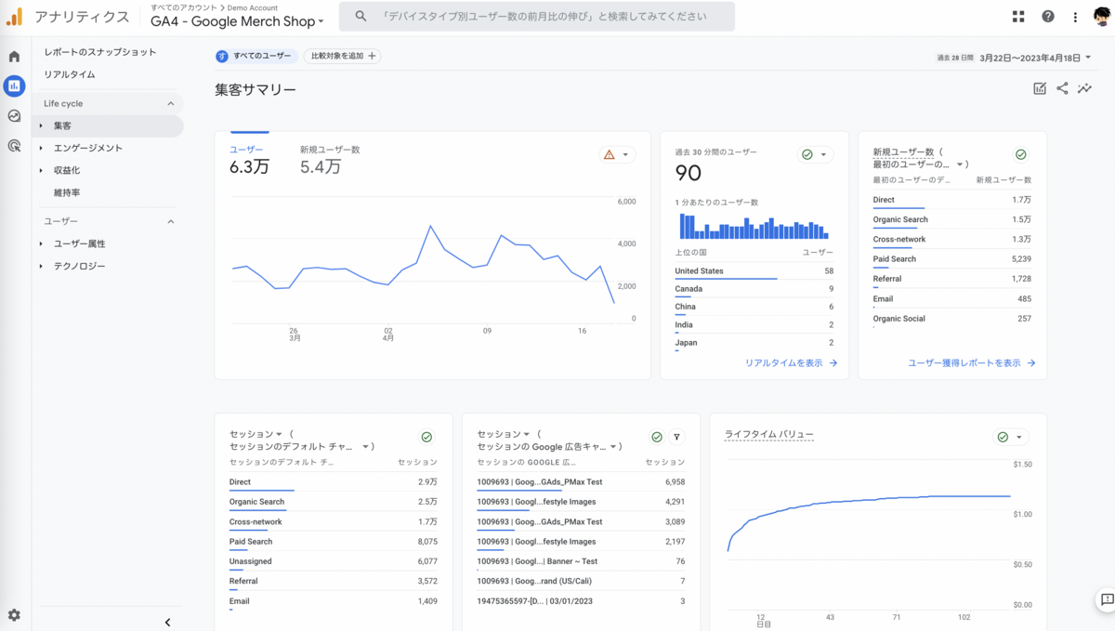The width and height of the screenshot is (1115, 631).
Task: Click the warning triangle on the users card
Action: tap(610, 154)
